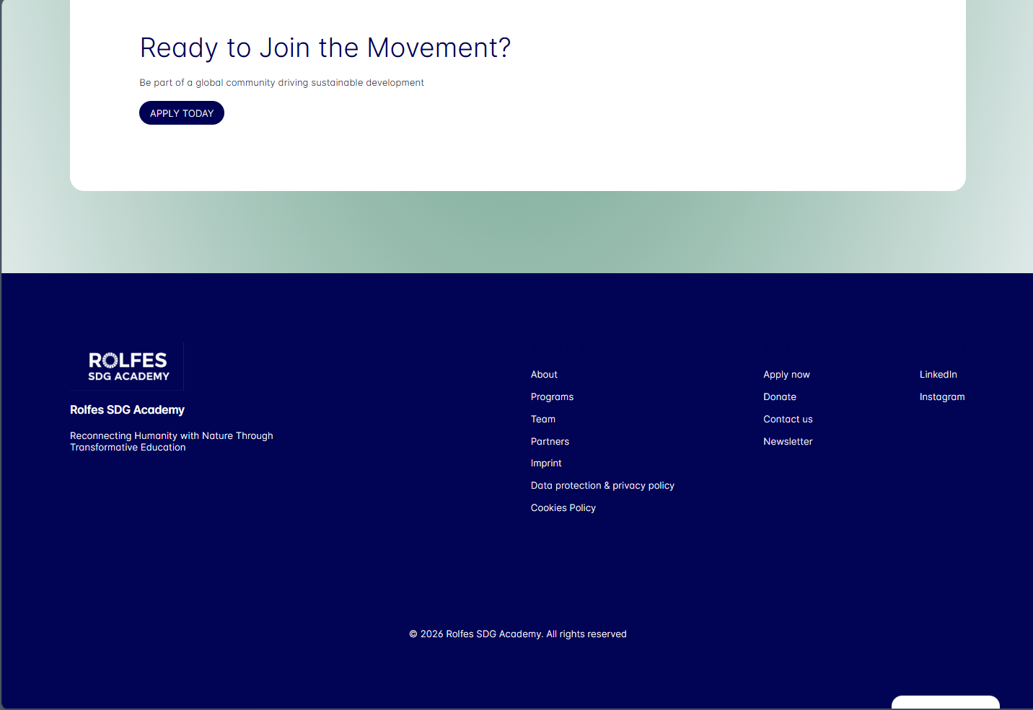Visit the Instagram social link
1033x710 pixels.
[941, 397]
